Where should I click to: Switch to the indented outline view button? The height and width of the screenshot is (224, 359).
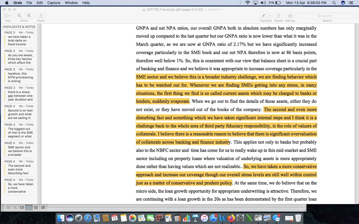[x=15, y=207]
